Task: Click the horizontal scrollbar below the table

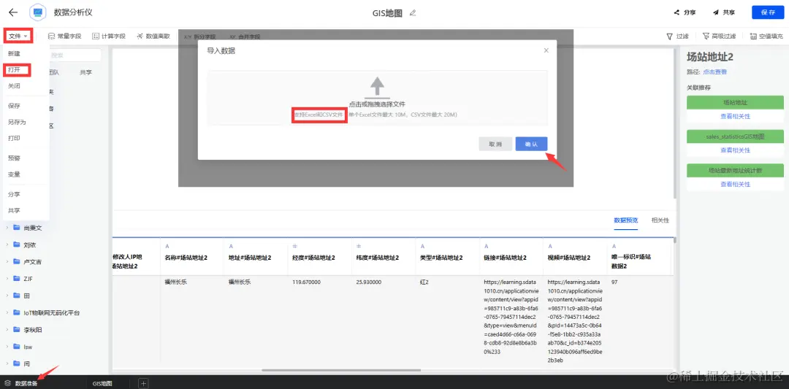Action: click(x=341, y=371)
